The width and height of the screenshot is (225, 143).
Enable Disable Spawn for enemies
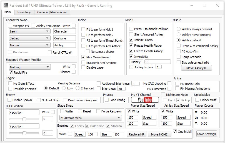coord(9,100)
